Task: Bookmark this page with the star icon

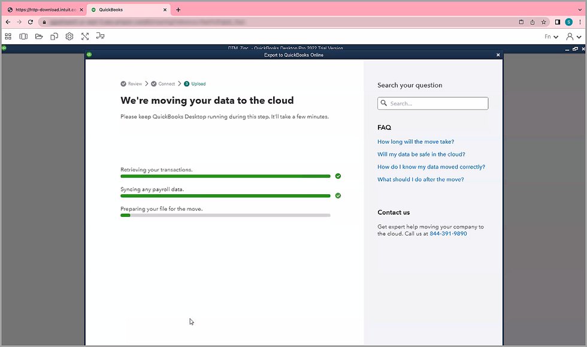Action: pos(543,22)
